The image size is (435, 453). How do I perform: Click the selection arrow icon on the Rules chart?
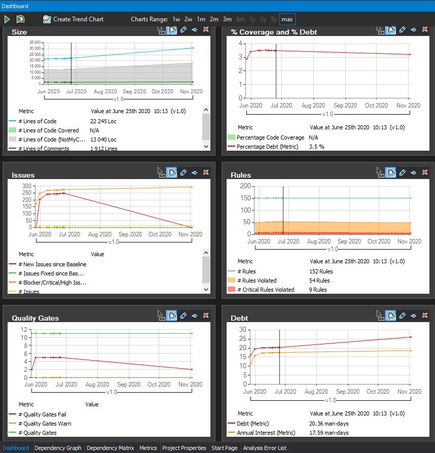(x=380, y=172)
